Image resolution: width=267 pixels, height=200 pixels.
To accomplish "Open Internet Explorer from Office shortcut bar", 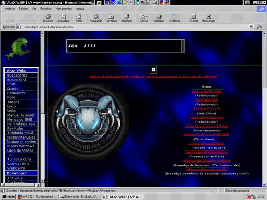I will pyautogui.click(x=119, y=2).
